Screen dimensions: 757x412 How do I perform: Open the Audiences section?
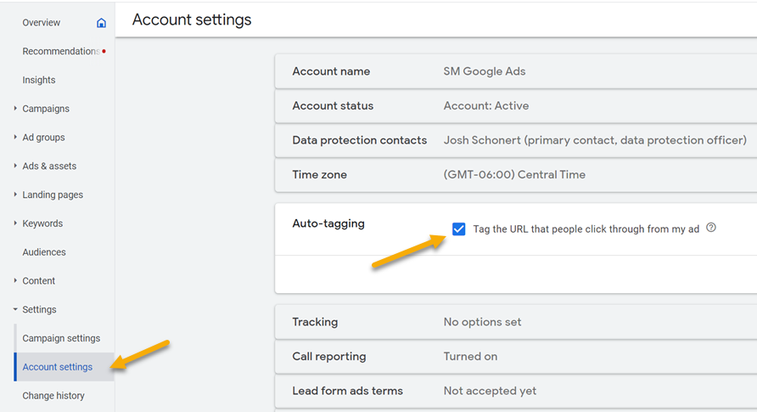point(44,252)
